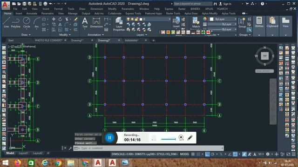Image resolution: width=298 pixels, height=167 pixels.
Task: Expand the Annotation panel
Action: tap(95, 35)
